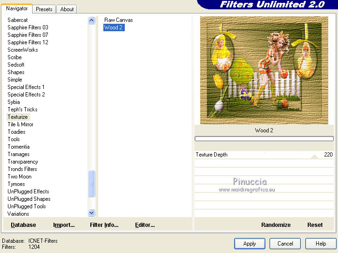338x253 pixels.
Task: Click the Texture Depth value 220
Action: pos(328,155)
